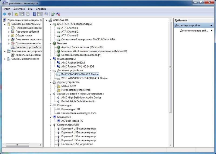Viewport: 216px width, 154px height.
Task: Select Realtek High Definition Audio device
Action: tap(78, 101)
